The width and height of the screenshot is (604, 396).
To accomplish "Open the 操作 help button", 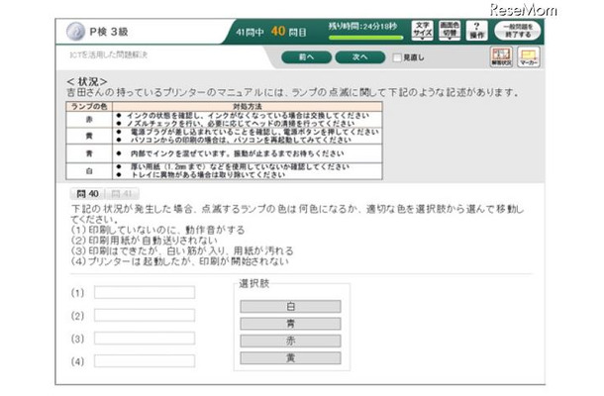I will point(477,30).
